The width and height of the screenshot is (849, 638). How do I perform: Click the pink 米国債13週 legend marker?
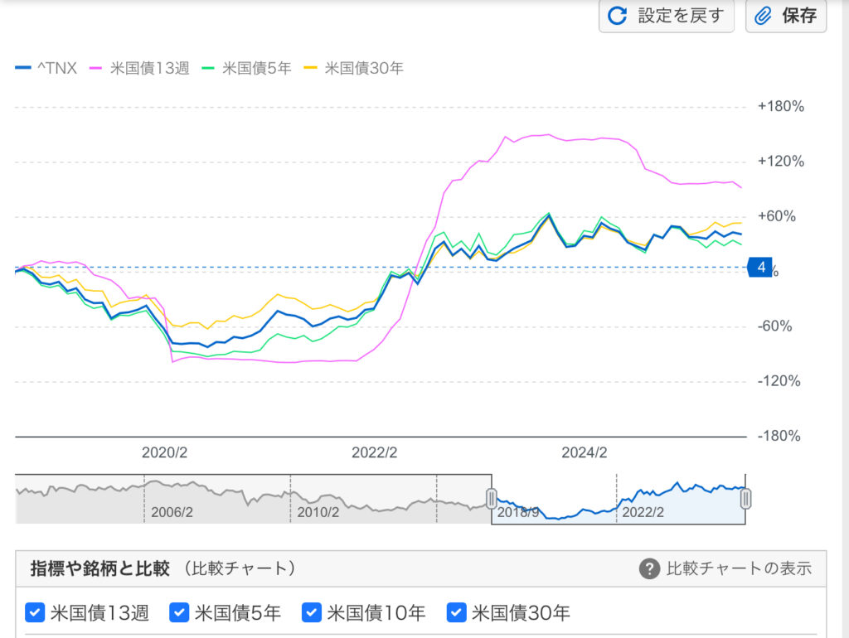pyautogui.click(x=96, y=68)
